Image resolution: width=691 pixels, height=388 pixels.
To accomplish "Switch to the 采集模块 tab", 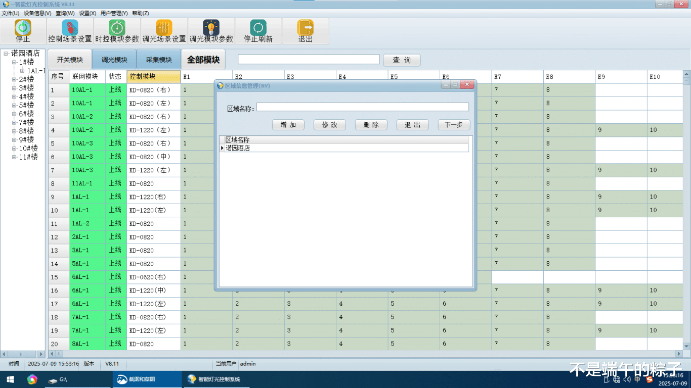I will pos(159,60).
